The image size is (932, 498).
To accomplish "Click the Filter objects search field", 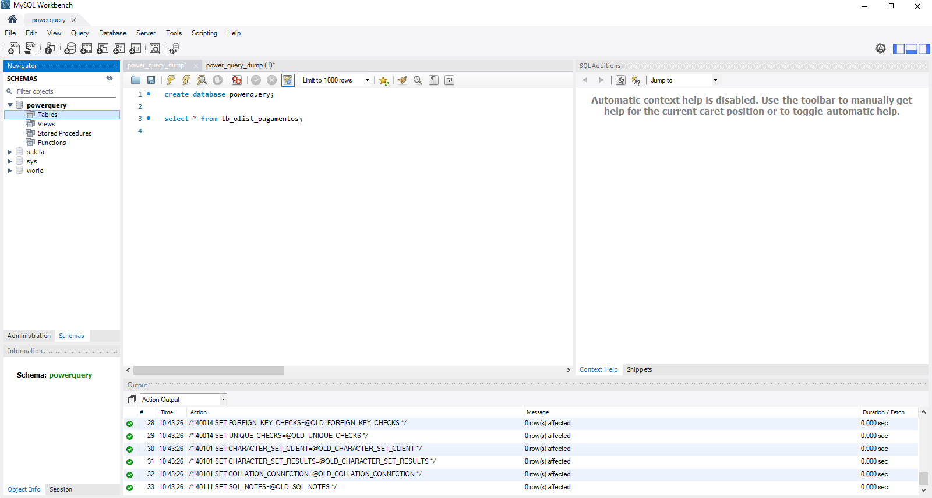I will click(x=66, y=91).
